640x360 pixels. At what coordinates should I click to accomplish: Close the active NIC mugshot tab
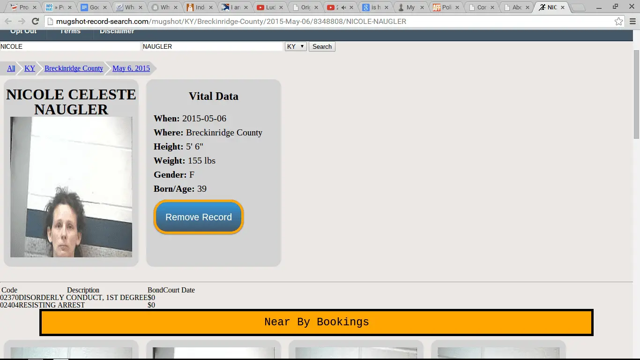tap(563, 7)
